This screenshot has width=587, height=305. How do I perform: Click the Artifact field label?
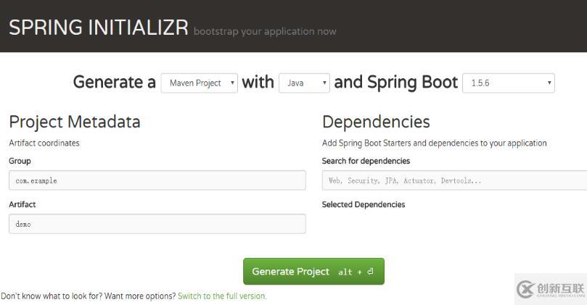click(22, 204)
